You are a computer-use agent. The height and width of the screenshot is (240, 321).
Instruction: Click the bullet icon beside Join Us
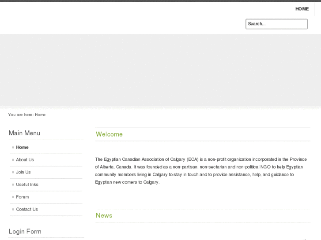click(x=13, y=172)
